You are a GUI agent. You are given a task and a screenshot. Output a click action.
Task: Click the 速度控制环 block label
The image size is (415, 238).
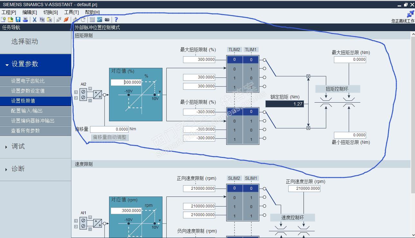tap(292, 218)
